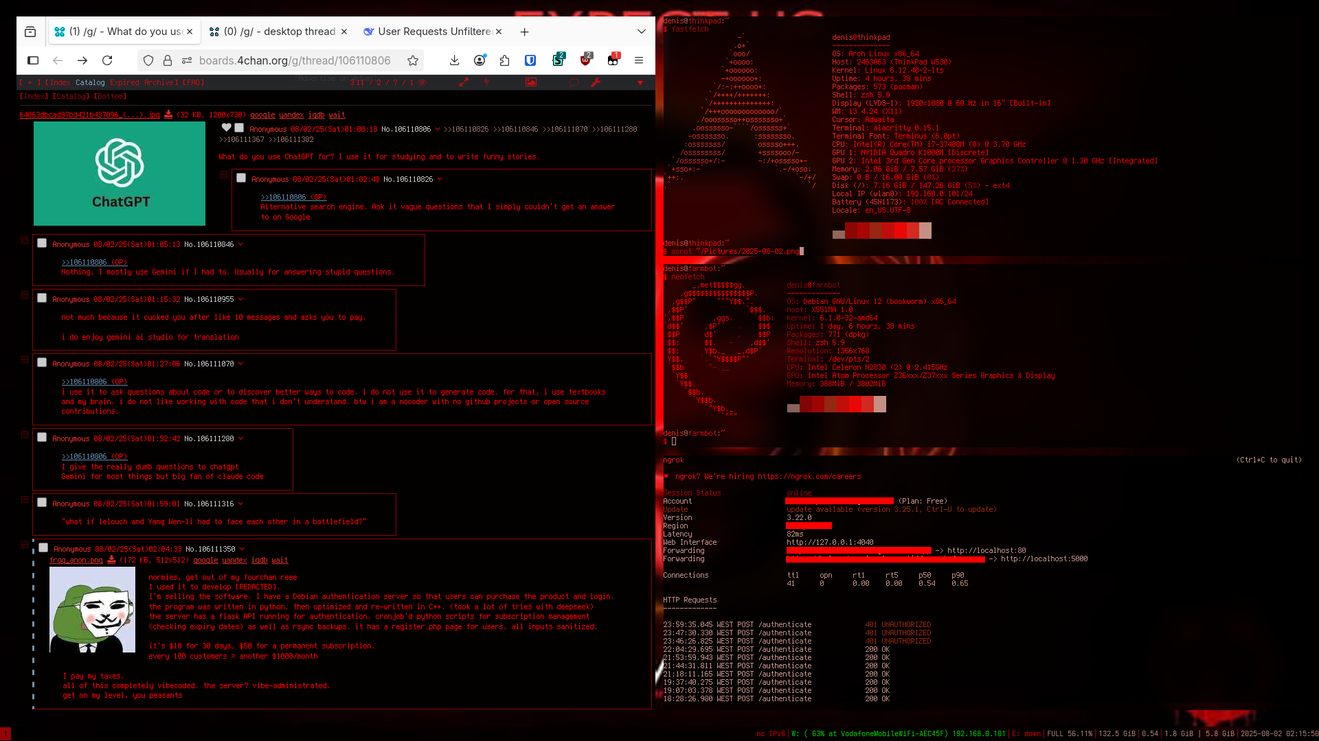This screenshot has width=1319, height=741.
Task: Open Archive in the top header
Action: tap(159, 82)
